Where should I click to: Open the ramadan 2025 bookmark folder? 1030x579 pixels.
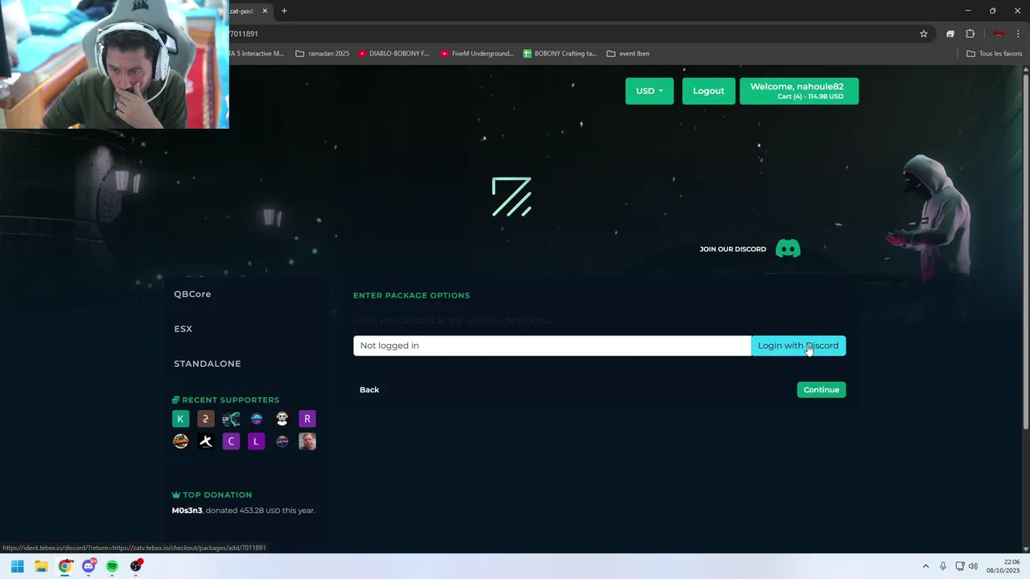323,54
